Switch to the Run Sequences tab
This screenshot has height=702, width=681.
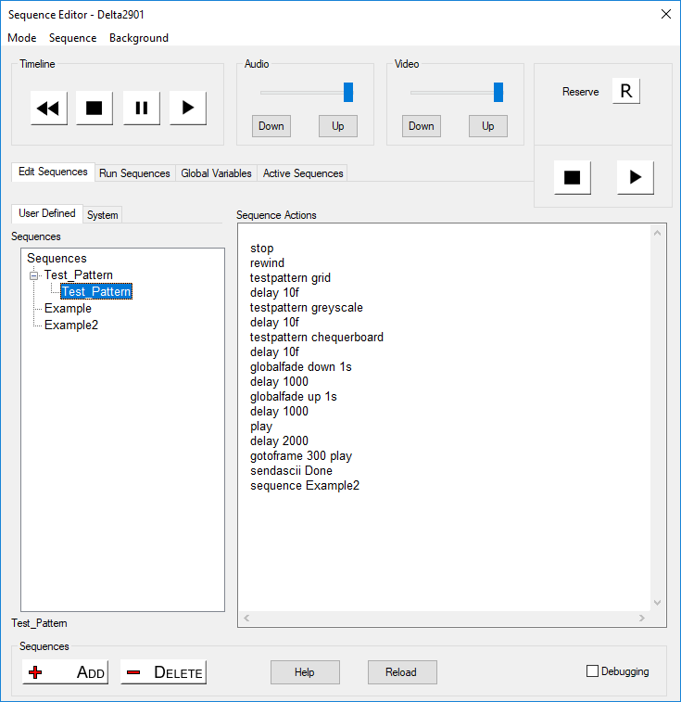click(x=134, y=173)
